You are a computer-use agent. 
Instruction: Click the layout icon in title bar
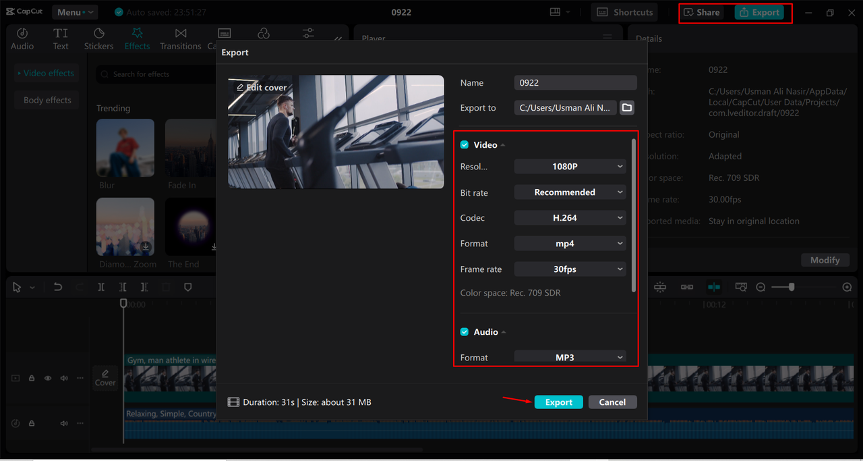(x=555, y=12)
